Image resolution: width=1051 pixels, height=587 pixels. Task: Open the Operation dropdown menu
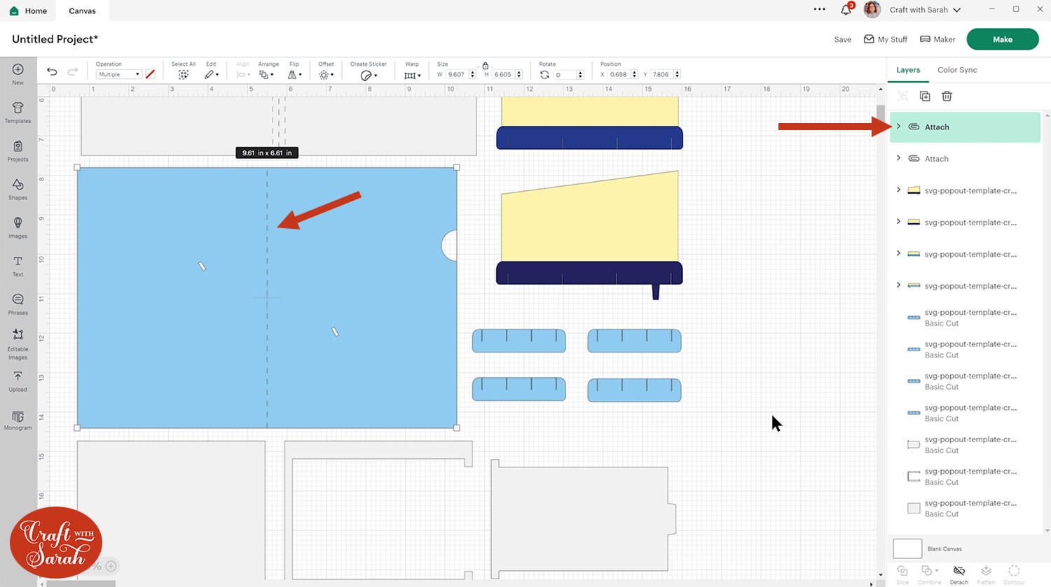point(118,74)
